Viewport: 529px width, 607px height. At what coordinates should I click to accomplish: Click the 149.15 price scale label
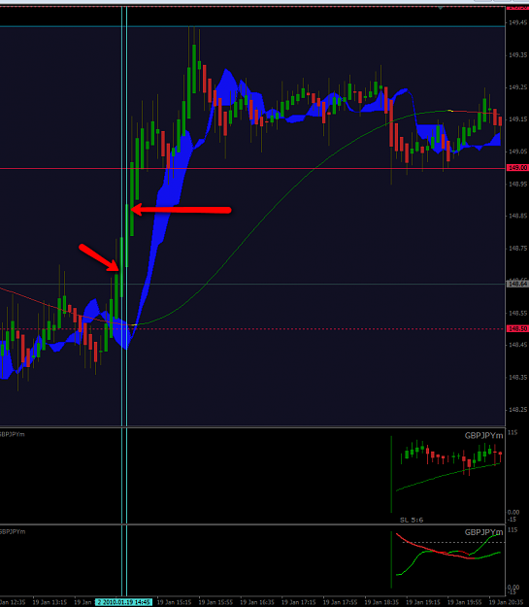[517, 119]
